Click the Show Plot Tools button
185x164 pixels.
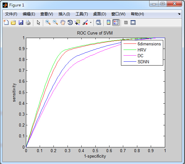pos(133,22)
